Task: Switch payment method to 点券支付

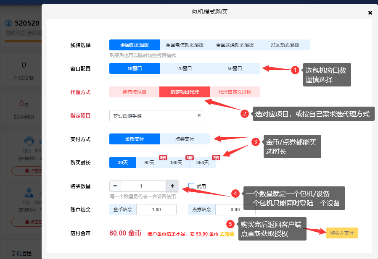Action: click(185, 139)
